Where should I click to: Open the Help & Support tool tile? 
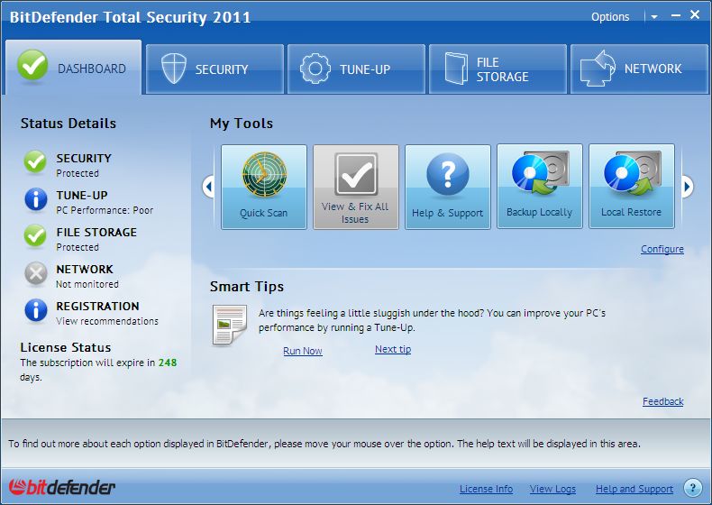[x=448, y=187]
